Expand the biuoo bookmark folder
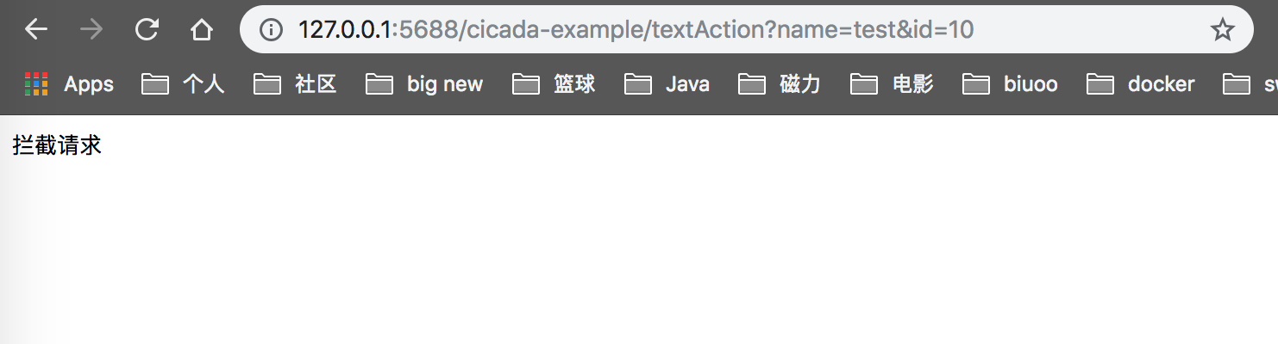Viewport: 1278px width, 344px height. click(x=1010, y=84)
